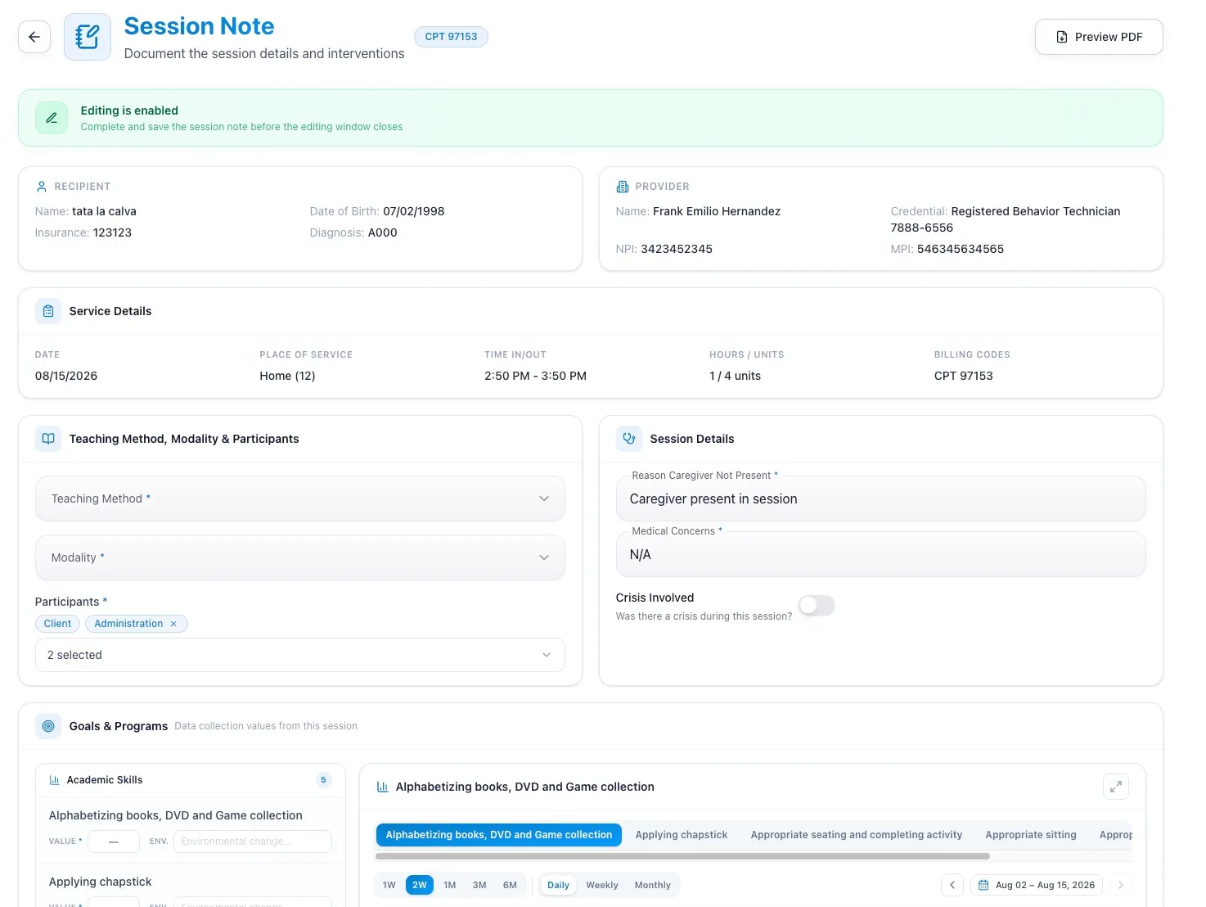The height and width of the screenshot is (907, 1206).
Task: Click provider name Frank Emilio Hernandez
Action: point(717,211)
